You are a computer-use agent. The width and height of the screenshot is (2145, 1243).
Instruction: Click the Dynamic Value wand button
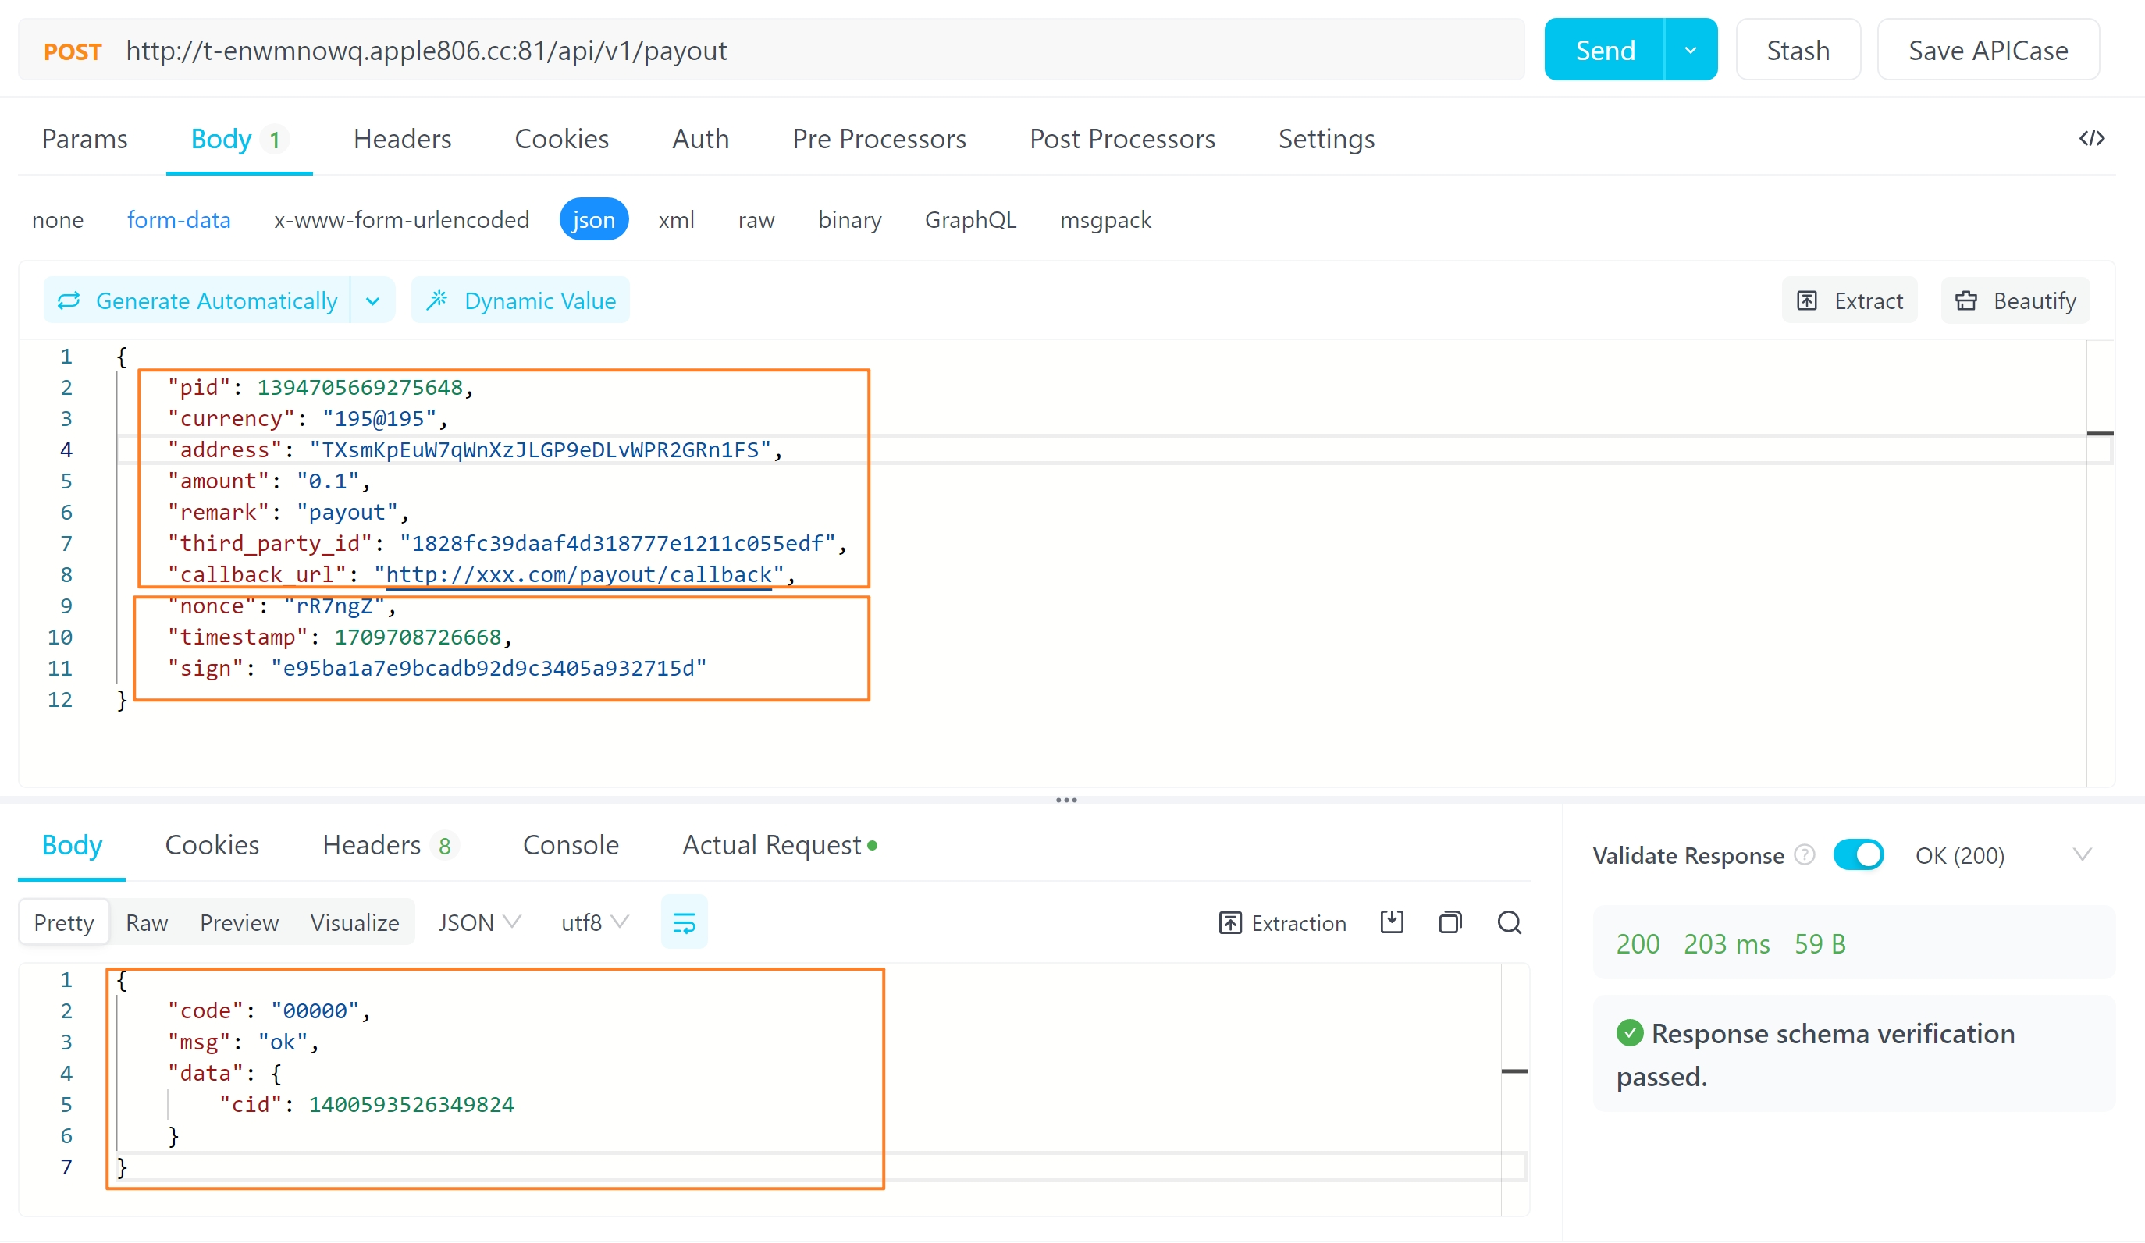tap(521, 300)
